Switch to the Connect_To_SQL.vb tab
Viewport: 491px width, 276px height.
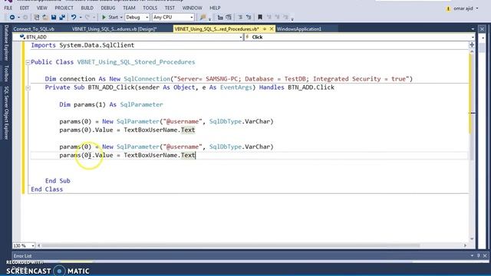pos(34,29)
